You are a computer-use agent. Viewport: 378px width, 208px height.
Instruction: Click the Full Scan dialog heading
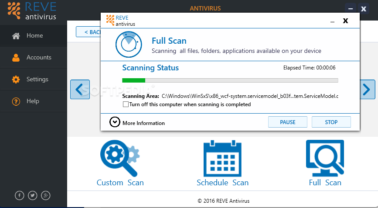pyautogui.click(x=169, y=41)
